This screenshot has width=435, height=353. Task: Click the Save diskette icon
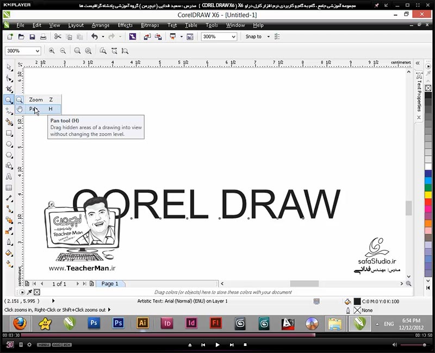32,36
